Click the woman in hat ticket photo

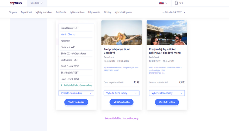pyautogui.click(x=121, y=33)
